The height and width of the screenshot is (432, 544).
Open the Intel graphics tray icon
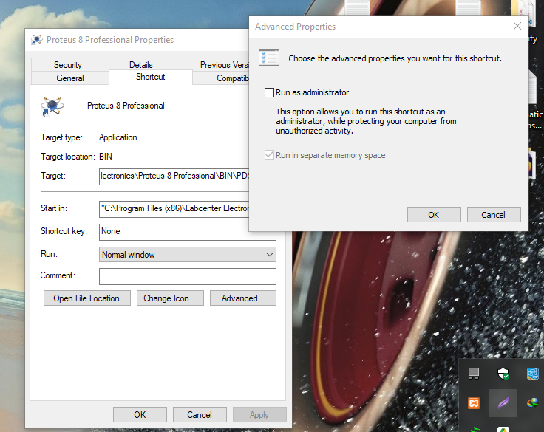point(533,374)
